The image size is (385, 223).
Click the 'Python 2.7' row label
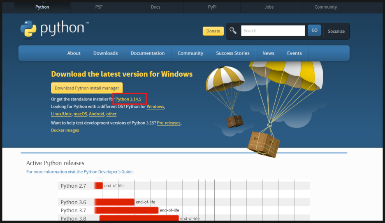(x=73, y=186)
